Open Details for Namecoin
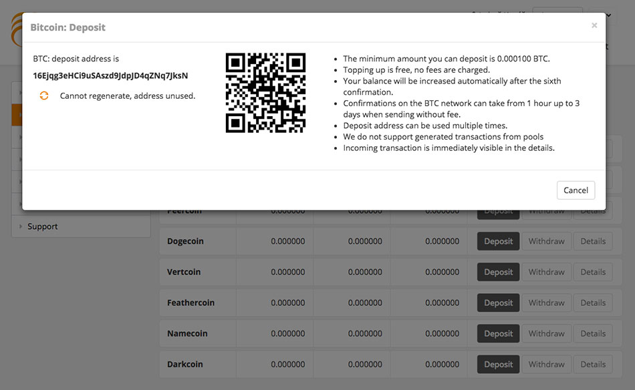 [x=593, y=333]
